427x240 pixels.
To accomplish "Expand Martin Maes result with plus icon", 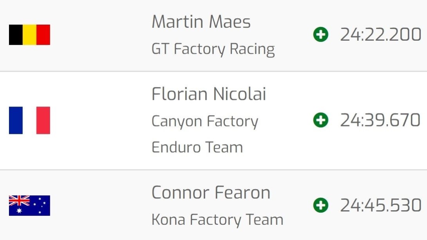I will [x=321, y=34].
